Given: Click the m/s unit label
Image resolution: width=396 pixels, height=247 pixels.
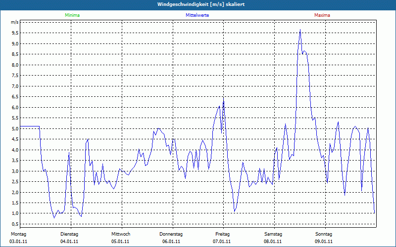Looking at the screenshot, I should [15, 22].
